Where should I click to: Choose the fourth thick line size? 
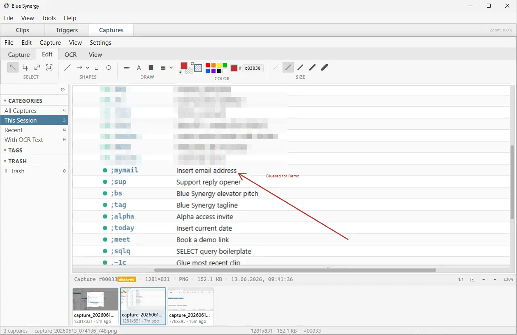pos(312,68)
